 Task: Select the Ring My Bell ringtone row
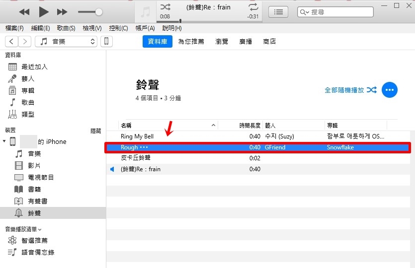[258, 136]
